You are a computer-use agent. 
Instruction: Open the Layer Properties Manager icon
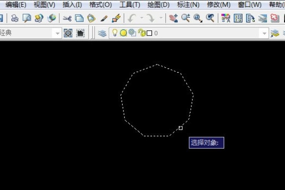[102, 33]
